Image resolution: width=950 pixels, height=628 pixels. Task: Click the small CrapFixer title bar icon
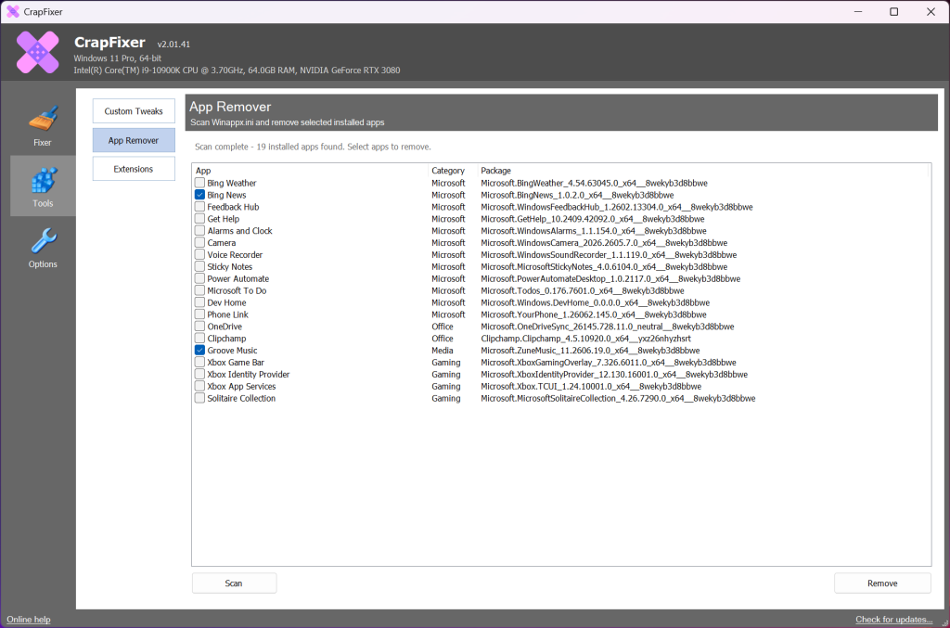tap(13, 11)
